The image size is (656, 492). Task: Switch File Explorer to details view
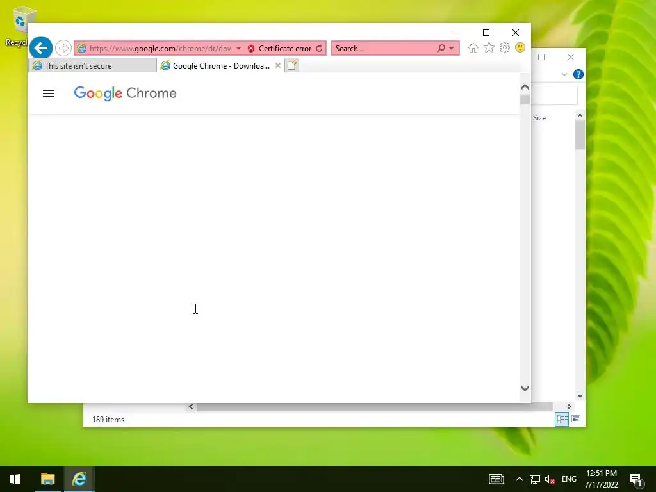[x=562, y=419]
